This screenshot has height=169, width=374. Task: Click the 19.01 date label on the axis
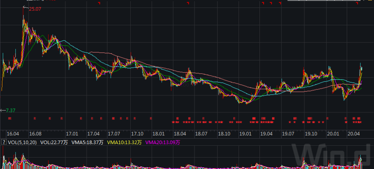coord(246,134)
